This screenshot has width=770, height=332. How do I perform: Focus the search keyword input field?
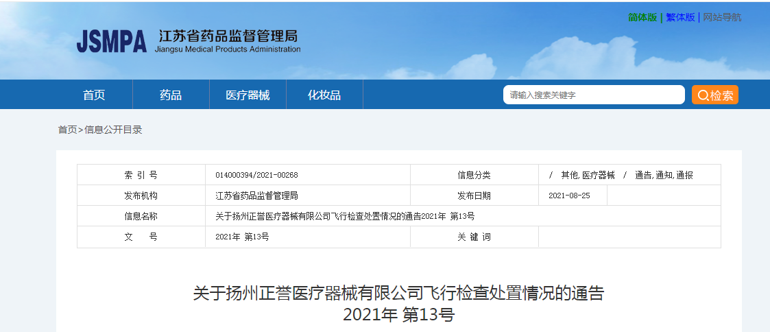pos(594,95)
